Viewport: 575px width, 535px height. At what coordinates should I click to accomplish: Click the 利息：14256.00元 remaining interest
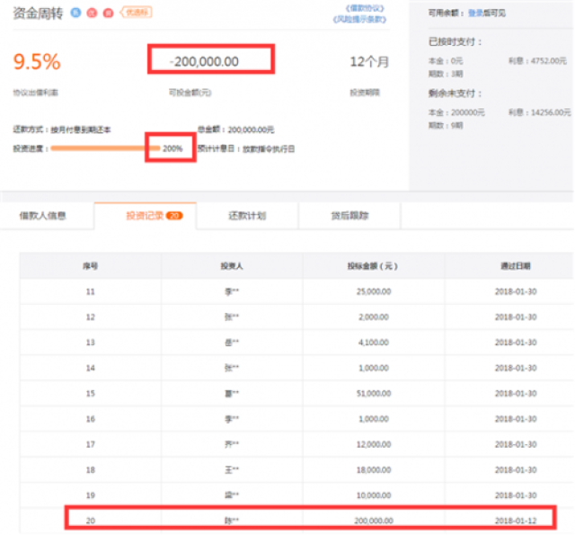tap(540, 112)
